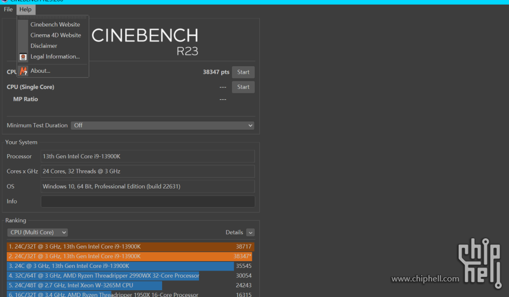Click the MP Ratio label
The height and width of the screenshot is (297, 509).
pyautogui.click(x=25, y=99)
